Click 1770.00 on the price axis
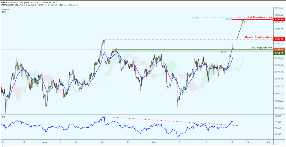Screen dimensions: 286x147 tap(279, 36)
